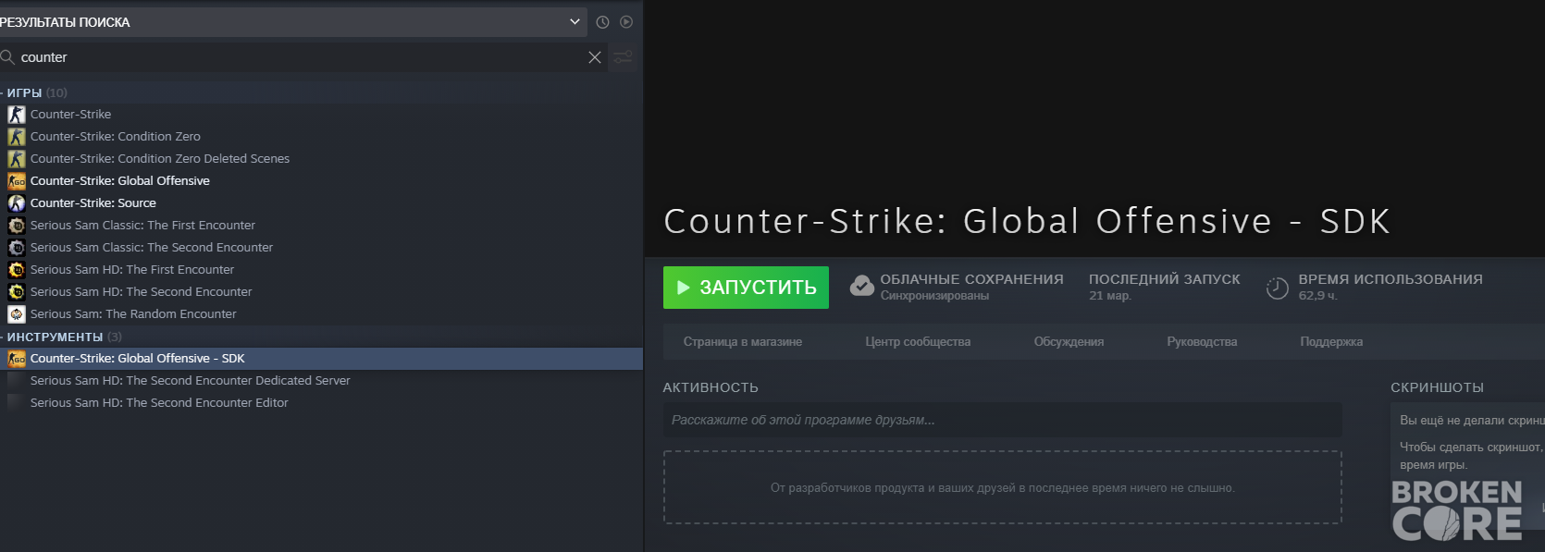Click the play time clock icon

1277,288
